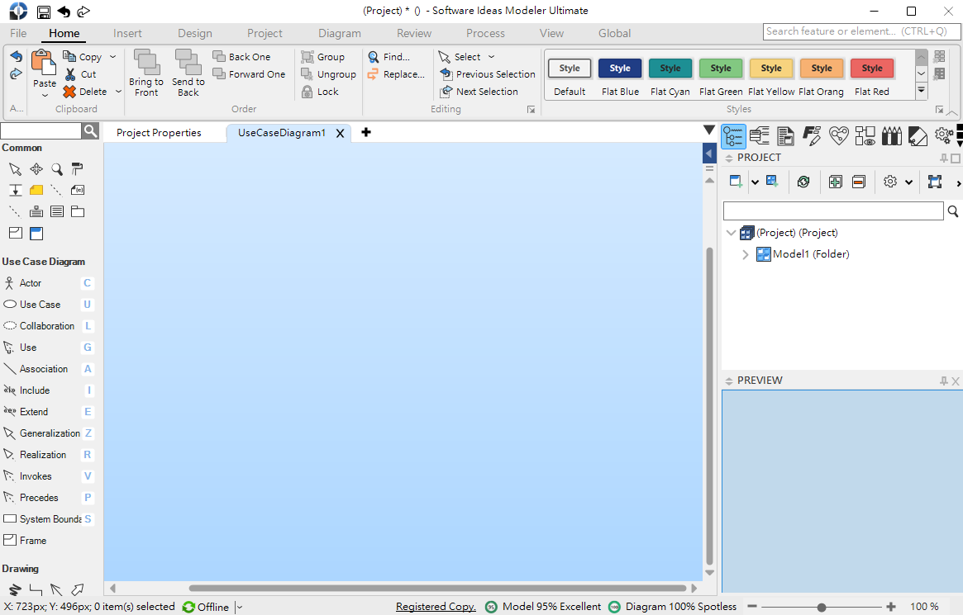Open the Select dropdown arrow
Image resolution: width=963 pixels, height=615 pixels.
[x=491, y=56]
